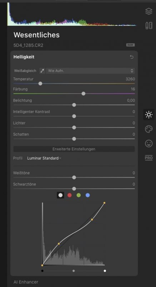This screenshot has width=156, height=287.
Task: Open the Layers panel icon
Action: coord(149,11)
